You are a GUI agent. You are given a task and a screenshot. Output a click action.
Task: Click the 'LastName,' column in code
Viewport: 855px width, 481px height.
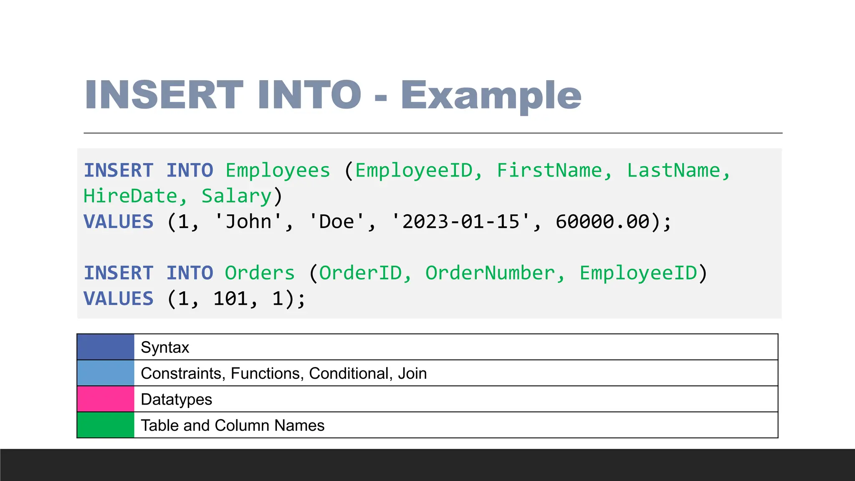tap(679, 170)
